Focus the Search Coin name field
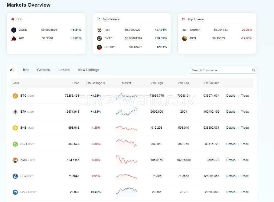 tap(223, 70)
